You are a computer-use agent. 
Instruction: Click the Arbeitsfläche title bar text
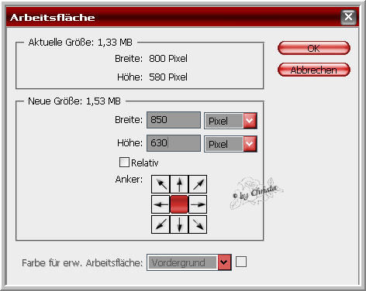pyautogui.click(x=53, y=18)
